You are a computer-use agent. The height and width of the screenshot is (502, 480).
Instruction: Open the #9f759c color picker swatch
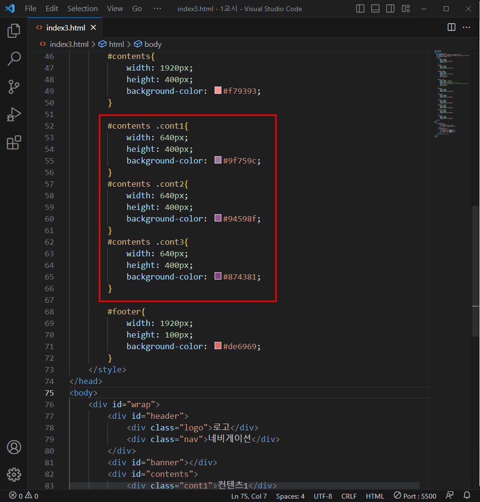coord(218,160)
